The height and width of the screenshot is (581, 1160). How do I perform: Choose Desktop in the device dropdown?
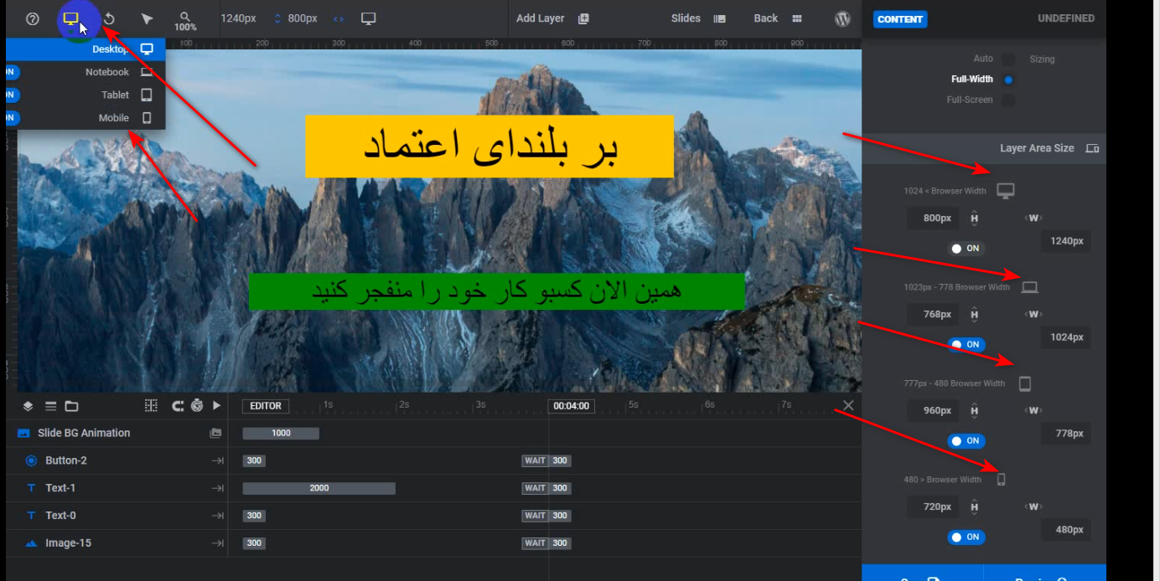[85, 49]
